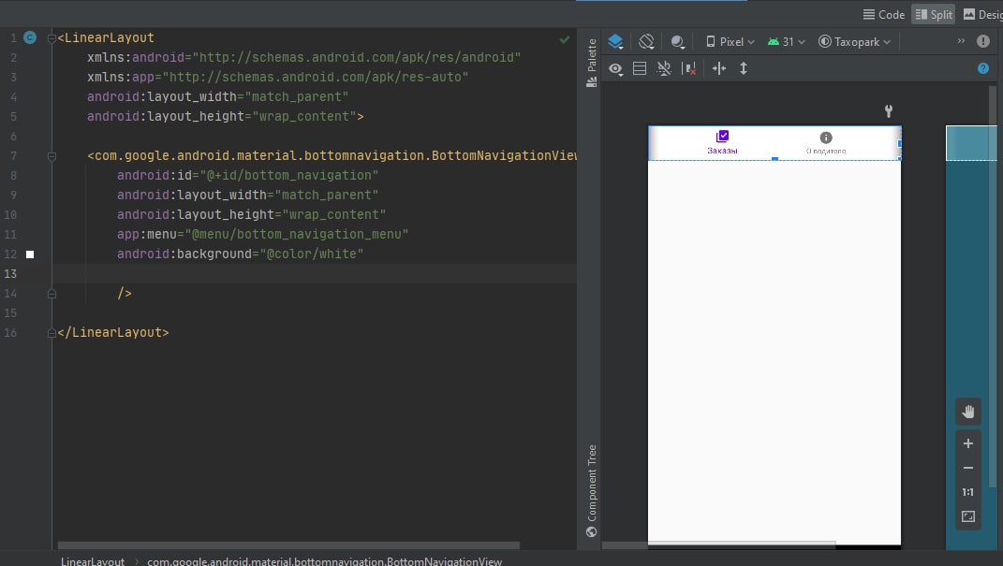
Task: Select the design surface layers icon
Action: click(x=615, y=41)
